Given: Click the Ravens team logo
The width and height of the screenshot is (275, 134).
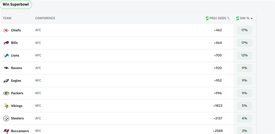Looking at the screenshot, I should [6, 68].
